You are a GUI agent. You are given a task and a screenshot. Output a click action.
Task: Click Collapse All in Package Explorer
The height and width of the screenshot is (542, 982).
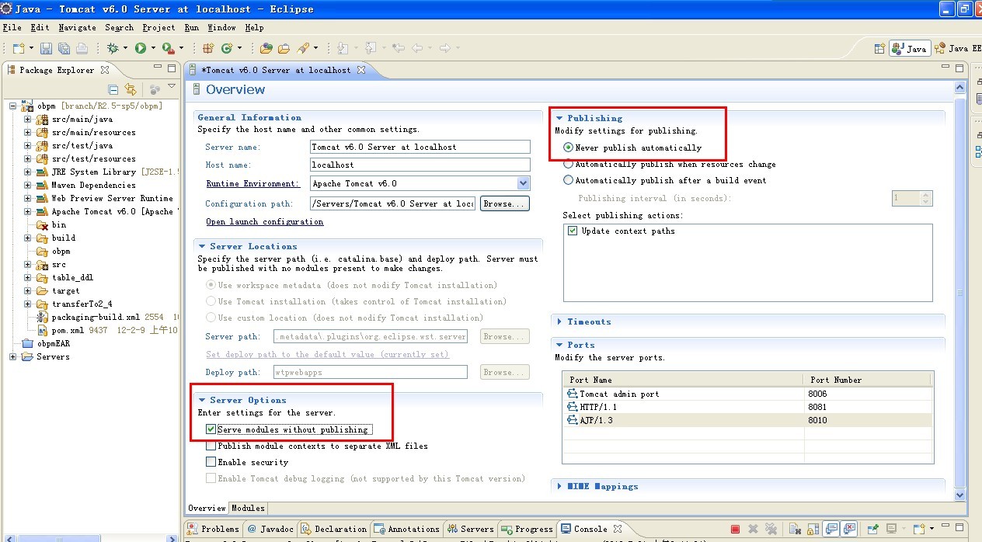(113, 89)
